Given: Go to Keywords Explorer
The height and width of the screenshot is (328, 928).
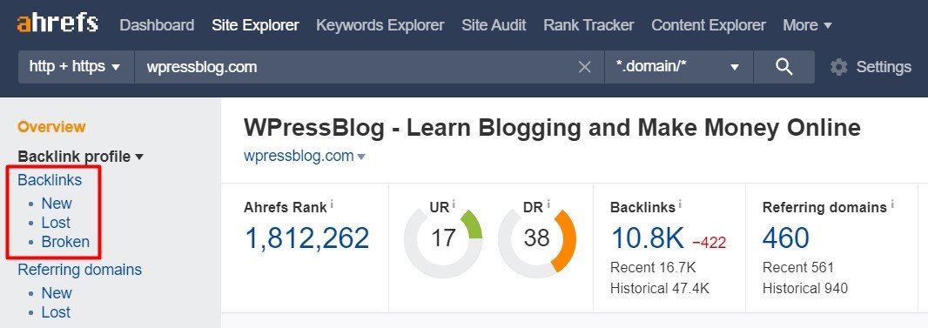Looking at the screenshot, I should 380,25.
